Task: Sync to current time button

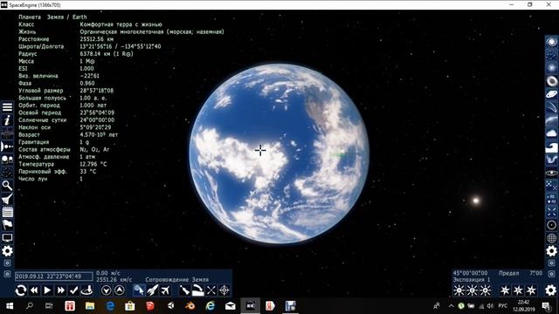Action: (x=21, y=290)
